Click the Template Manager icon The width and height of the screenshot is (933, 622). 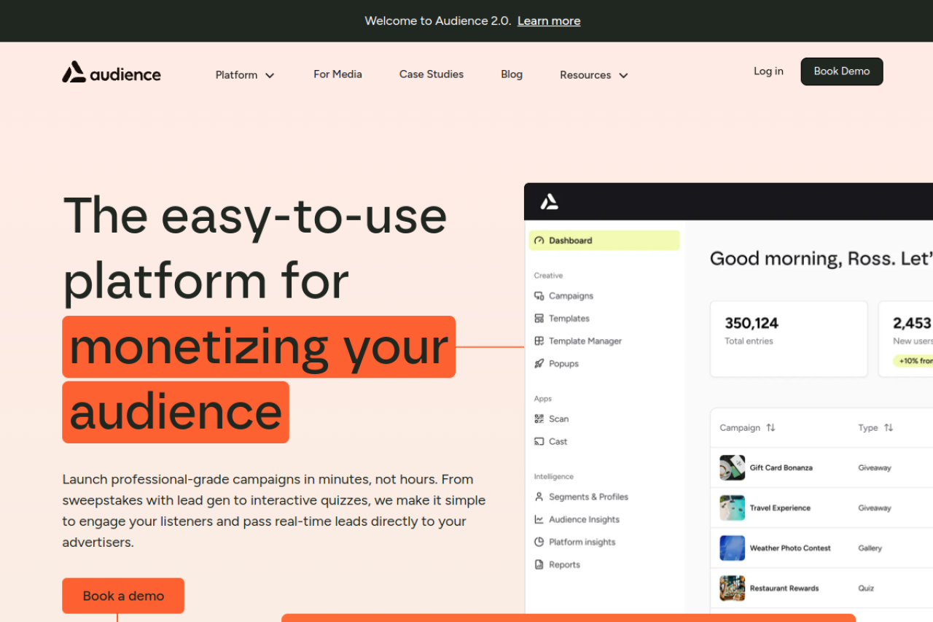click(x=539, y=341)
